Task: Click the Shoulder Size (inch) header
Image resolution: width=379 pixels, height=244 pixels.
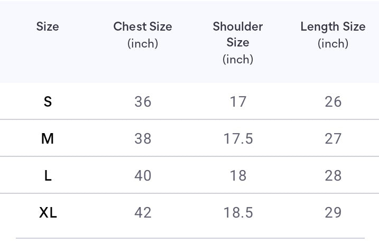Action: 238,43
